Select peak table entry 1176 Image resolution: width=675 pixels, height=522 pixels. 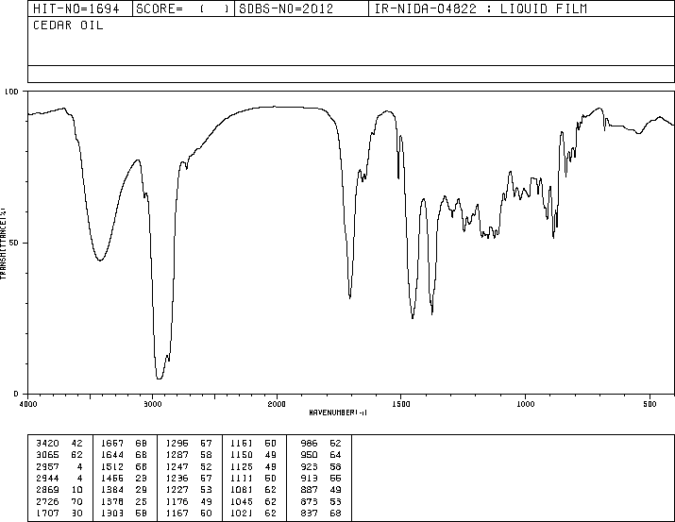point(189,501)
